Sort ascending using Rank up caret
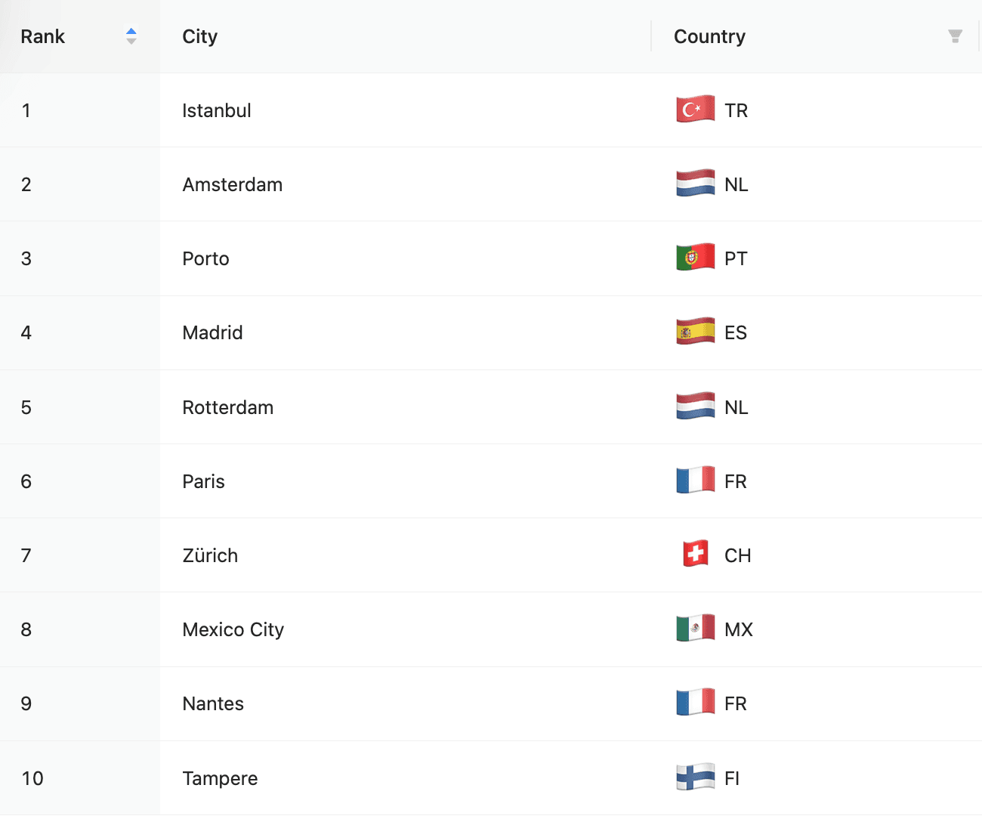This screenshot has width=982, height=819. pyautogui.click(x=131, y=32)
